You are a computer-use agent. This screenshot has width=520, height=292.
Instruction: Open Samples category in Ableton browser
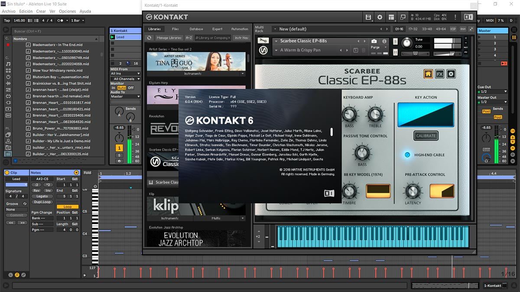pos(8,116)
